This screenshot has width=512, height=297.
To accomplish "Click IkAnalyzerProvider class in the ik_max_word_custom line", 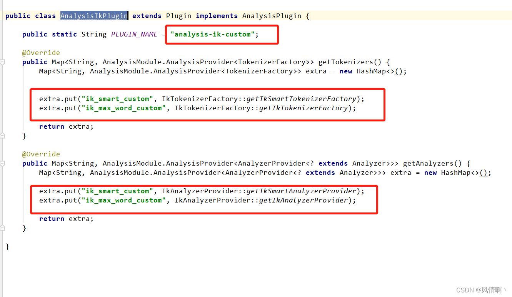I will 212,200.
